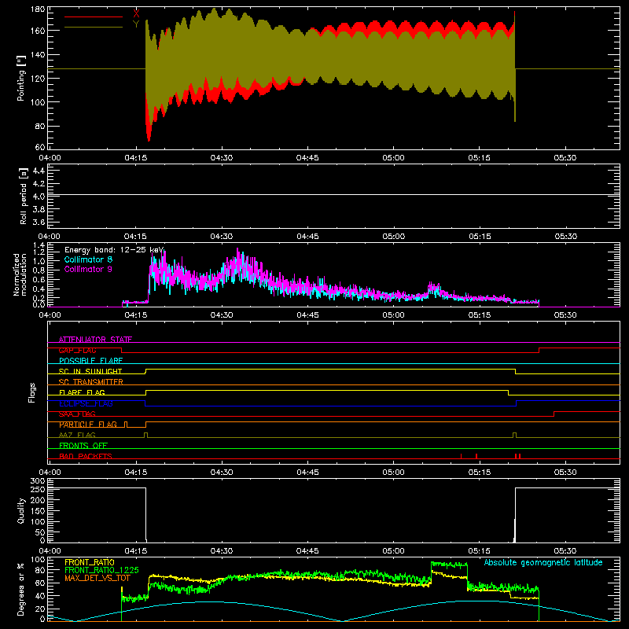Click the 140 tick on Pointing axis

38,54
